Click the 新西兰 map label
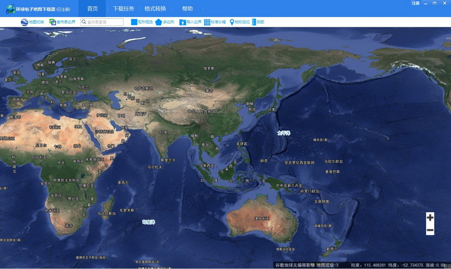Image resolution: width=451 pixels, height=269 pixels. click(x=331, y=249)
